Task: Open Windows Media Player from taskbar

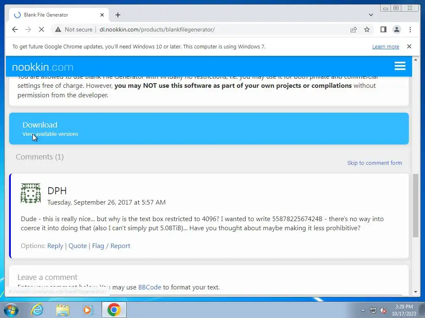Action: tap(88, 310)
